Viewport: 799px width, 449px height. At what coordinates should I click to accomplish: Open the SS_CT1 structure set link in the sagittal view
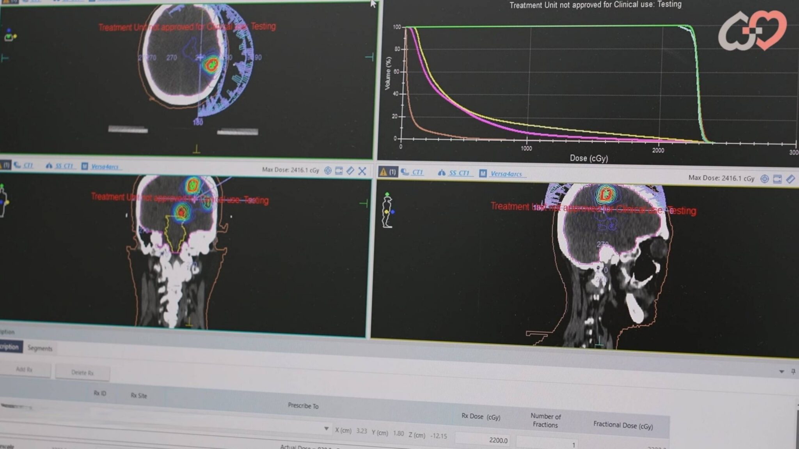[459, 173]
